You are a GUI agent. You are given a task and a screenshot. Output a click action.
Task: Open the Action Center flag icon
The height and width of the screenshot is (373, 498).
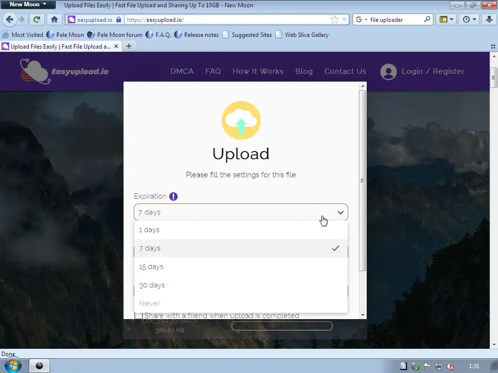point(427,366)
